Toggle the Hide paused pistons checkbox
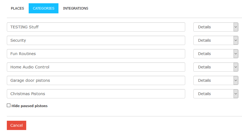242x133 pixels. pyautogui.click(x=9, y=105)
